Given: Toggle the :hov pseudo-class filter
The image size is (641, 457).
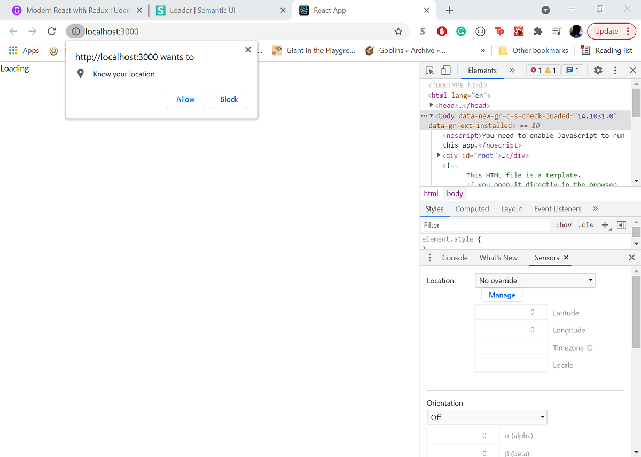Looking at the screenshot, I should 564,225.
